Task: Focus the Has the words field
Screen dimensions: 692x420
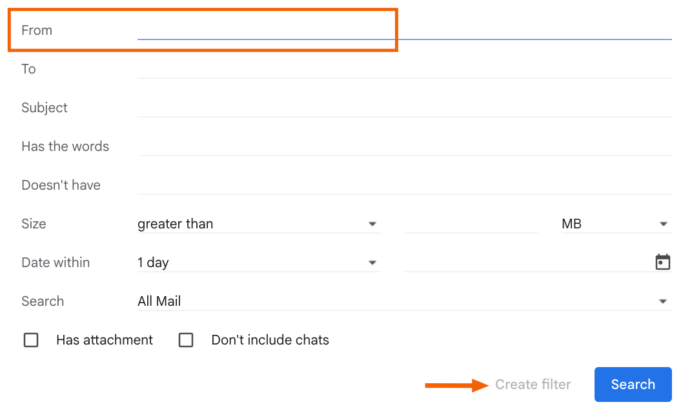Action: coord(405,146)
